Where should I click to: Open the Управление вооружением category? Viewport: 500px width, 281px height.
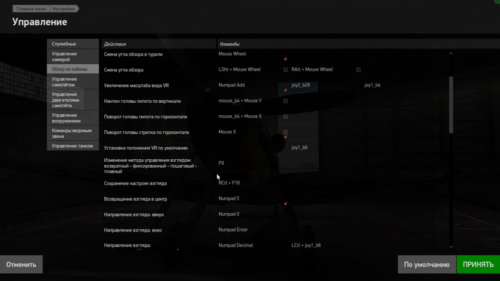click(x=72, y=118)
